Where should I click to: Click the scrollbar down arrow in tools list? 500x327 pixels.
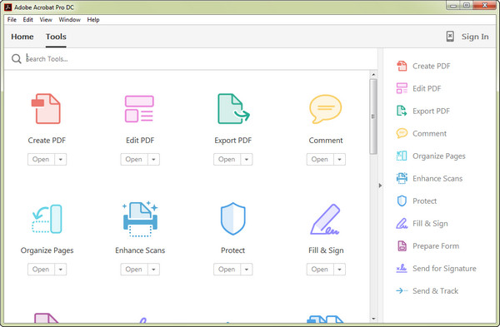tap(373, 319)
